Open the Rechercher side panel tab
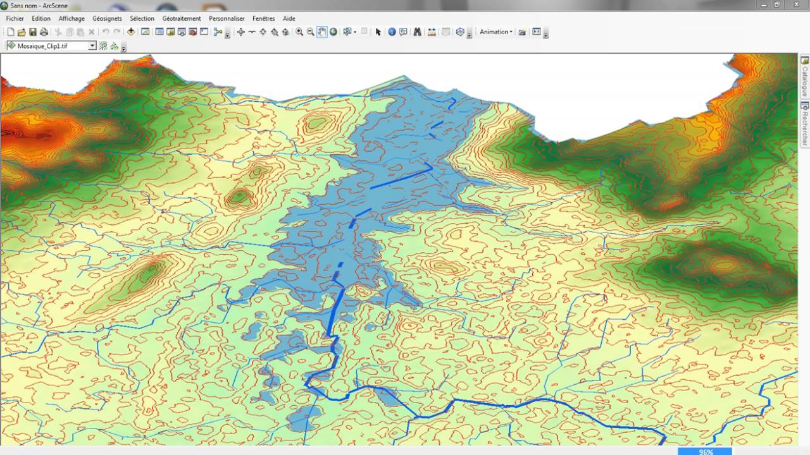The image size is (810, 455). [805, 123]
